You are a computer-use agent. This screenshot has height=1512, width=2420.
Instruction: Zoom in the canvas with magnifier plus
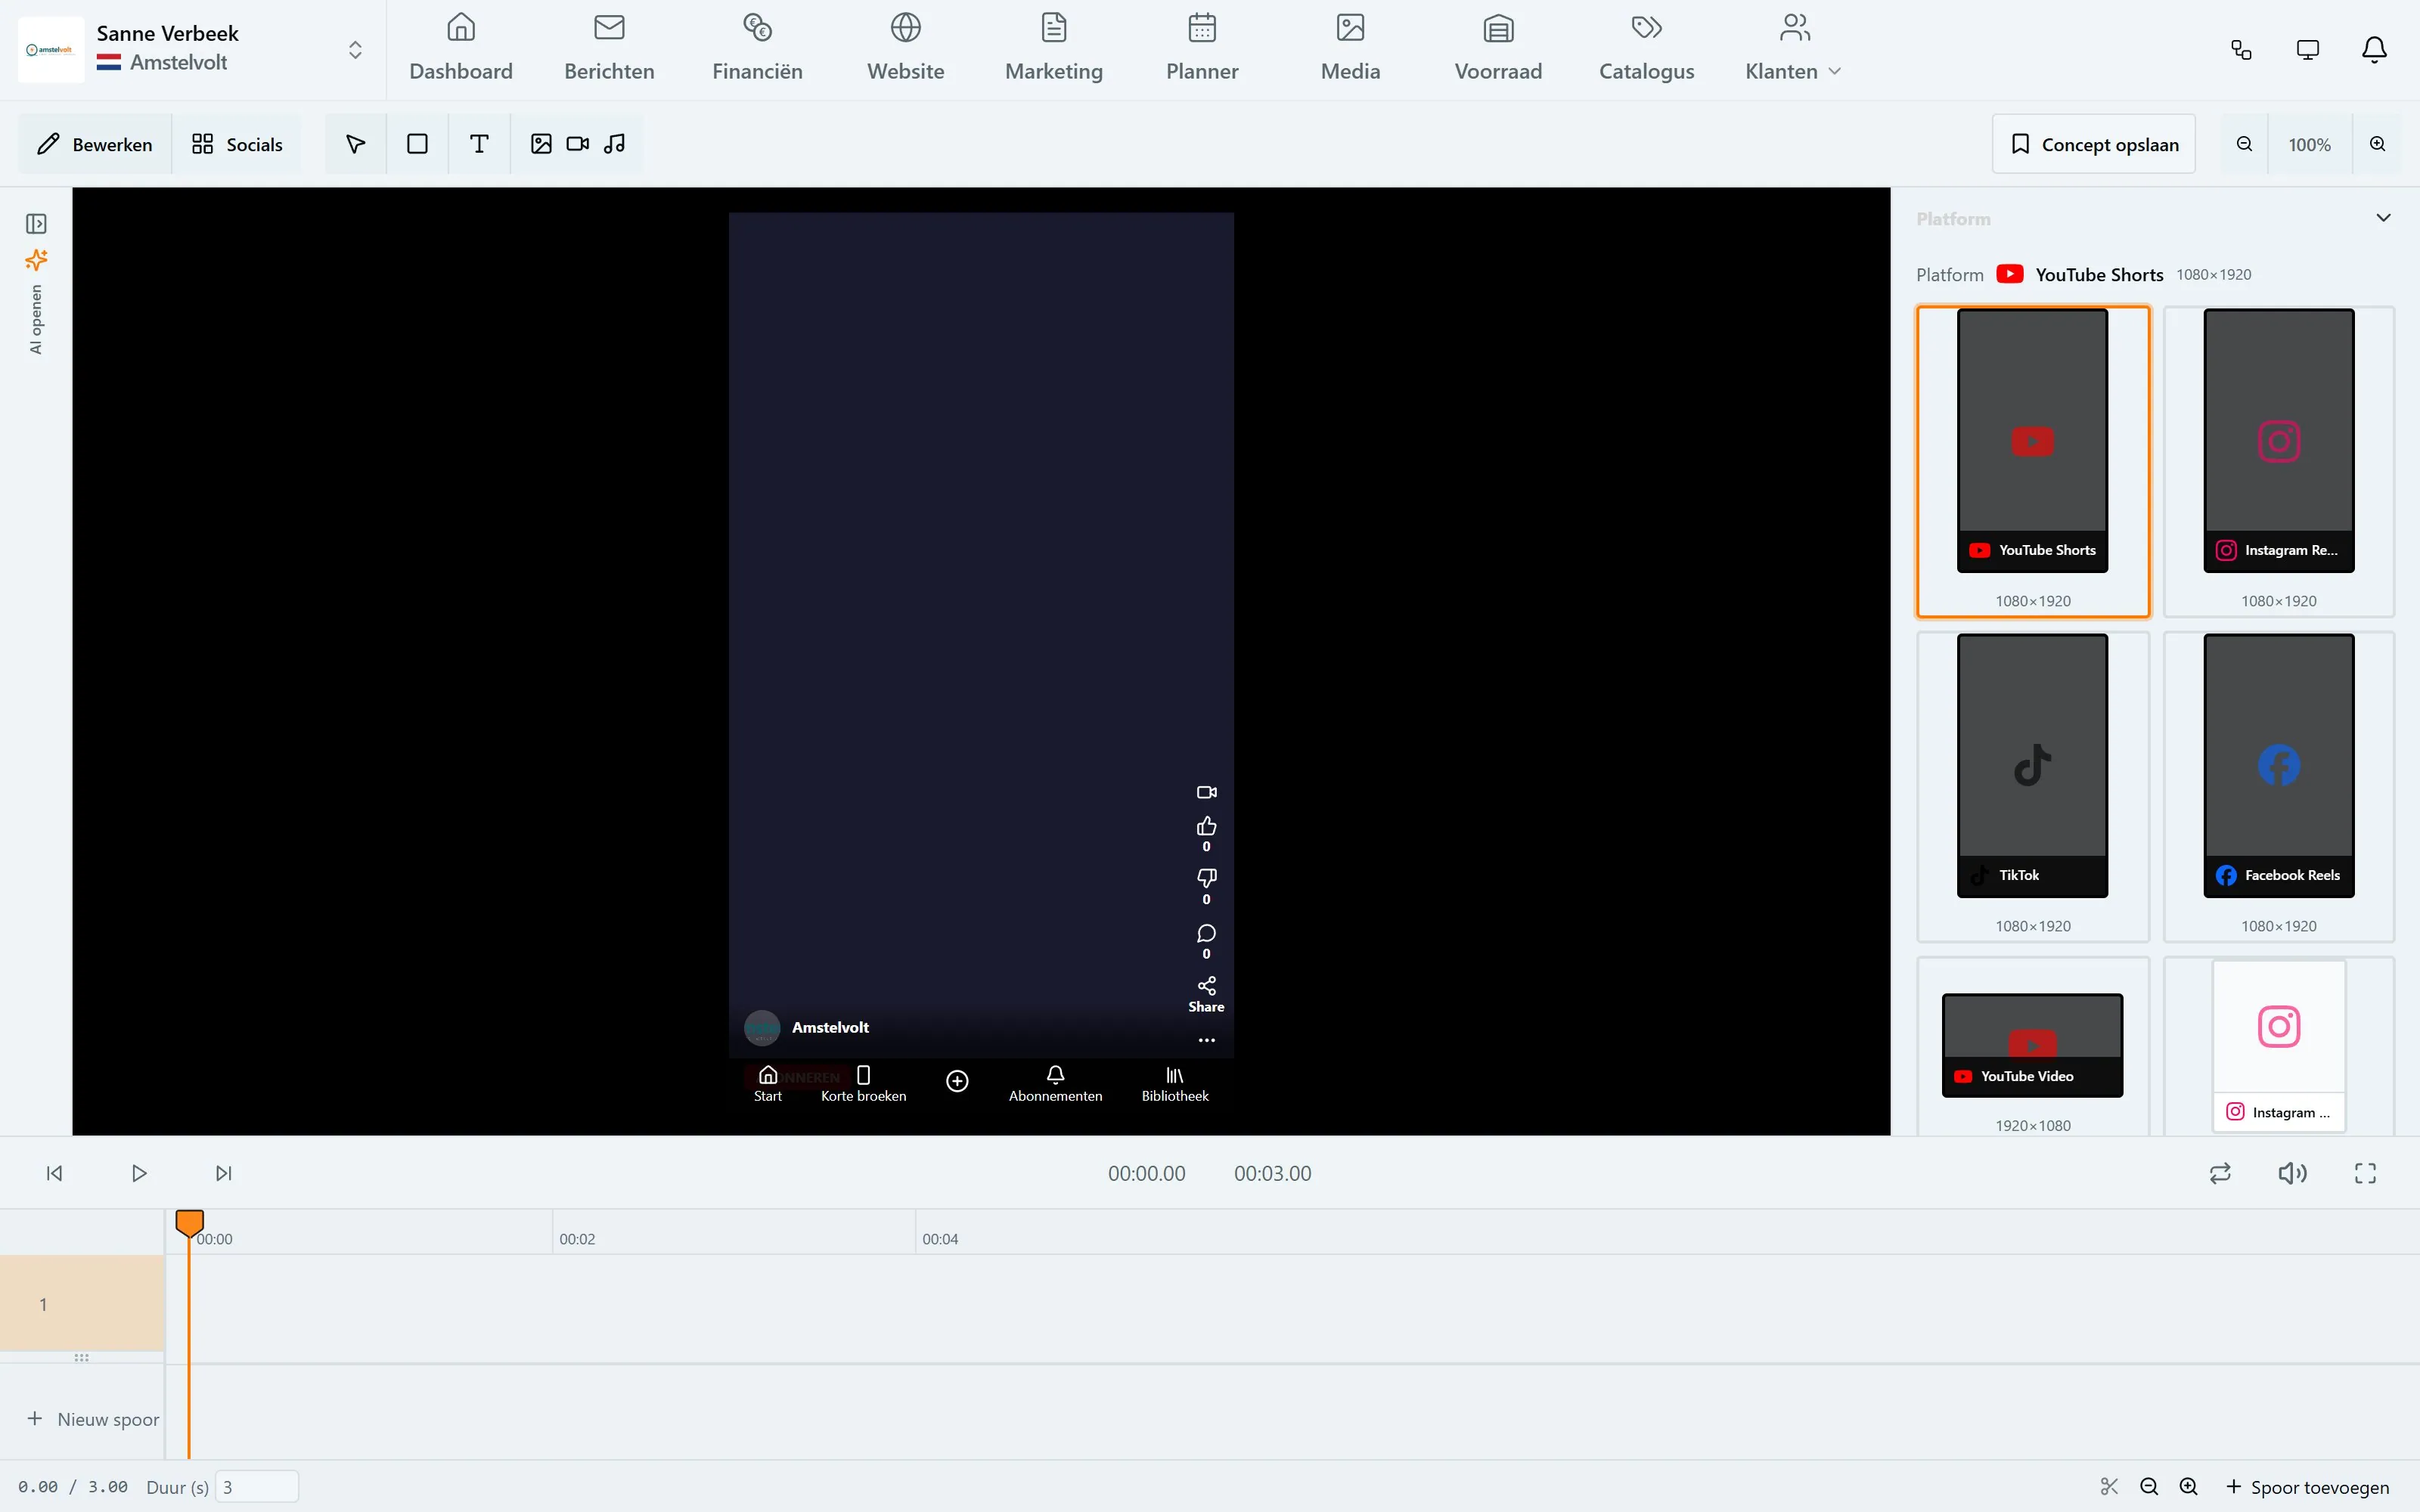point(2378,144)
